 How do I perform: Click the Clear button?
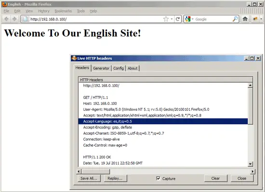coord(215,179)
